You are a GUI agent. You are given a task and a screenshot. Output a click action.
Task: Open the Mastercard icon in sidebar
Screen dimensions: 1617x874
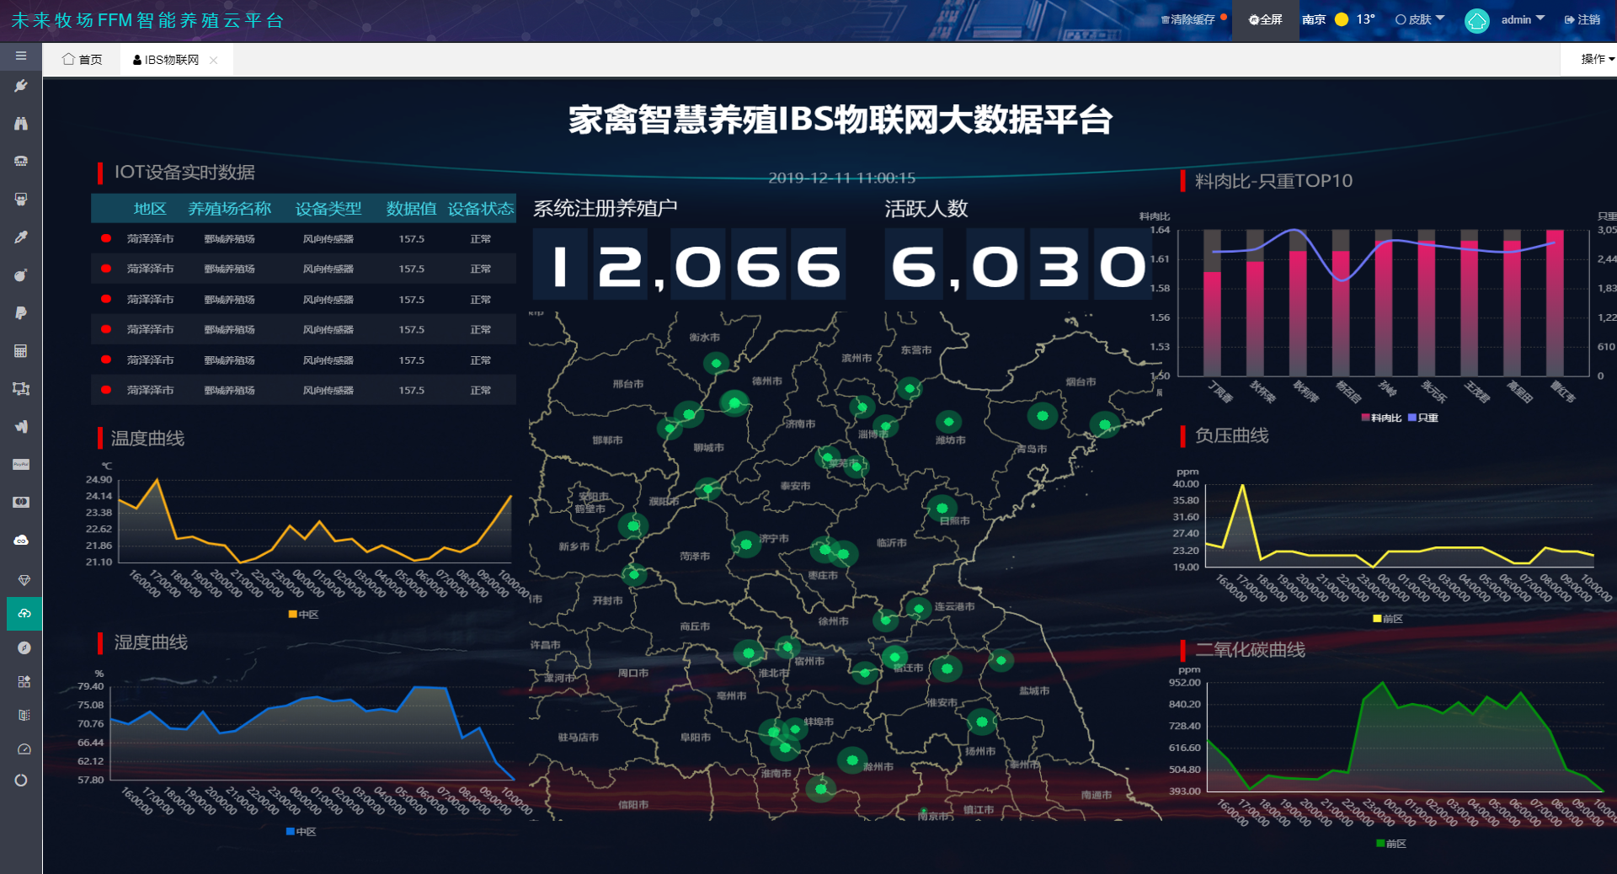tap(21, 502)
